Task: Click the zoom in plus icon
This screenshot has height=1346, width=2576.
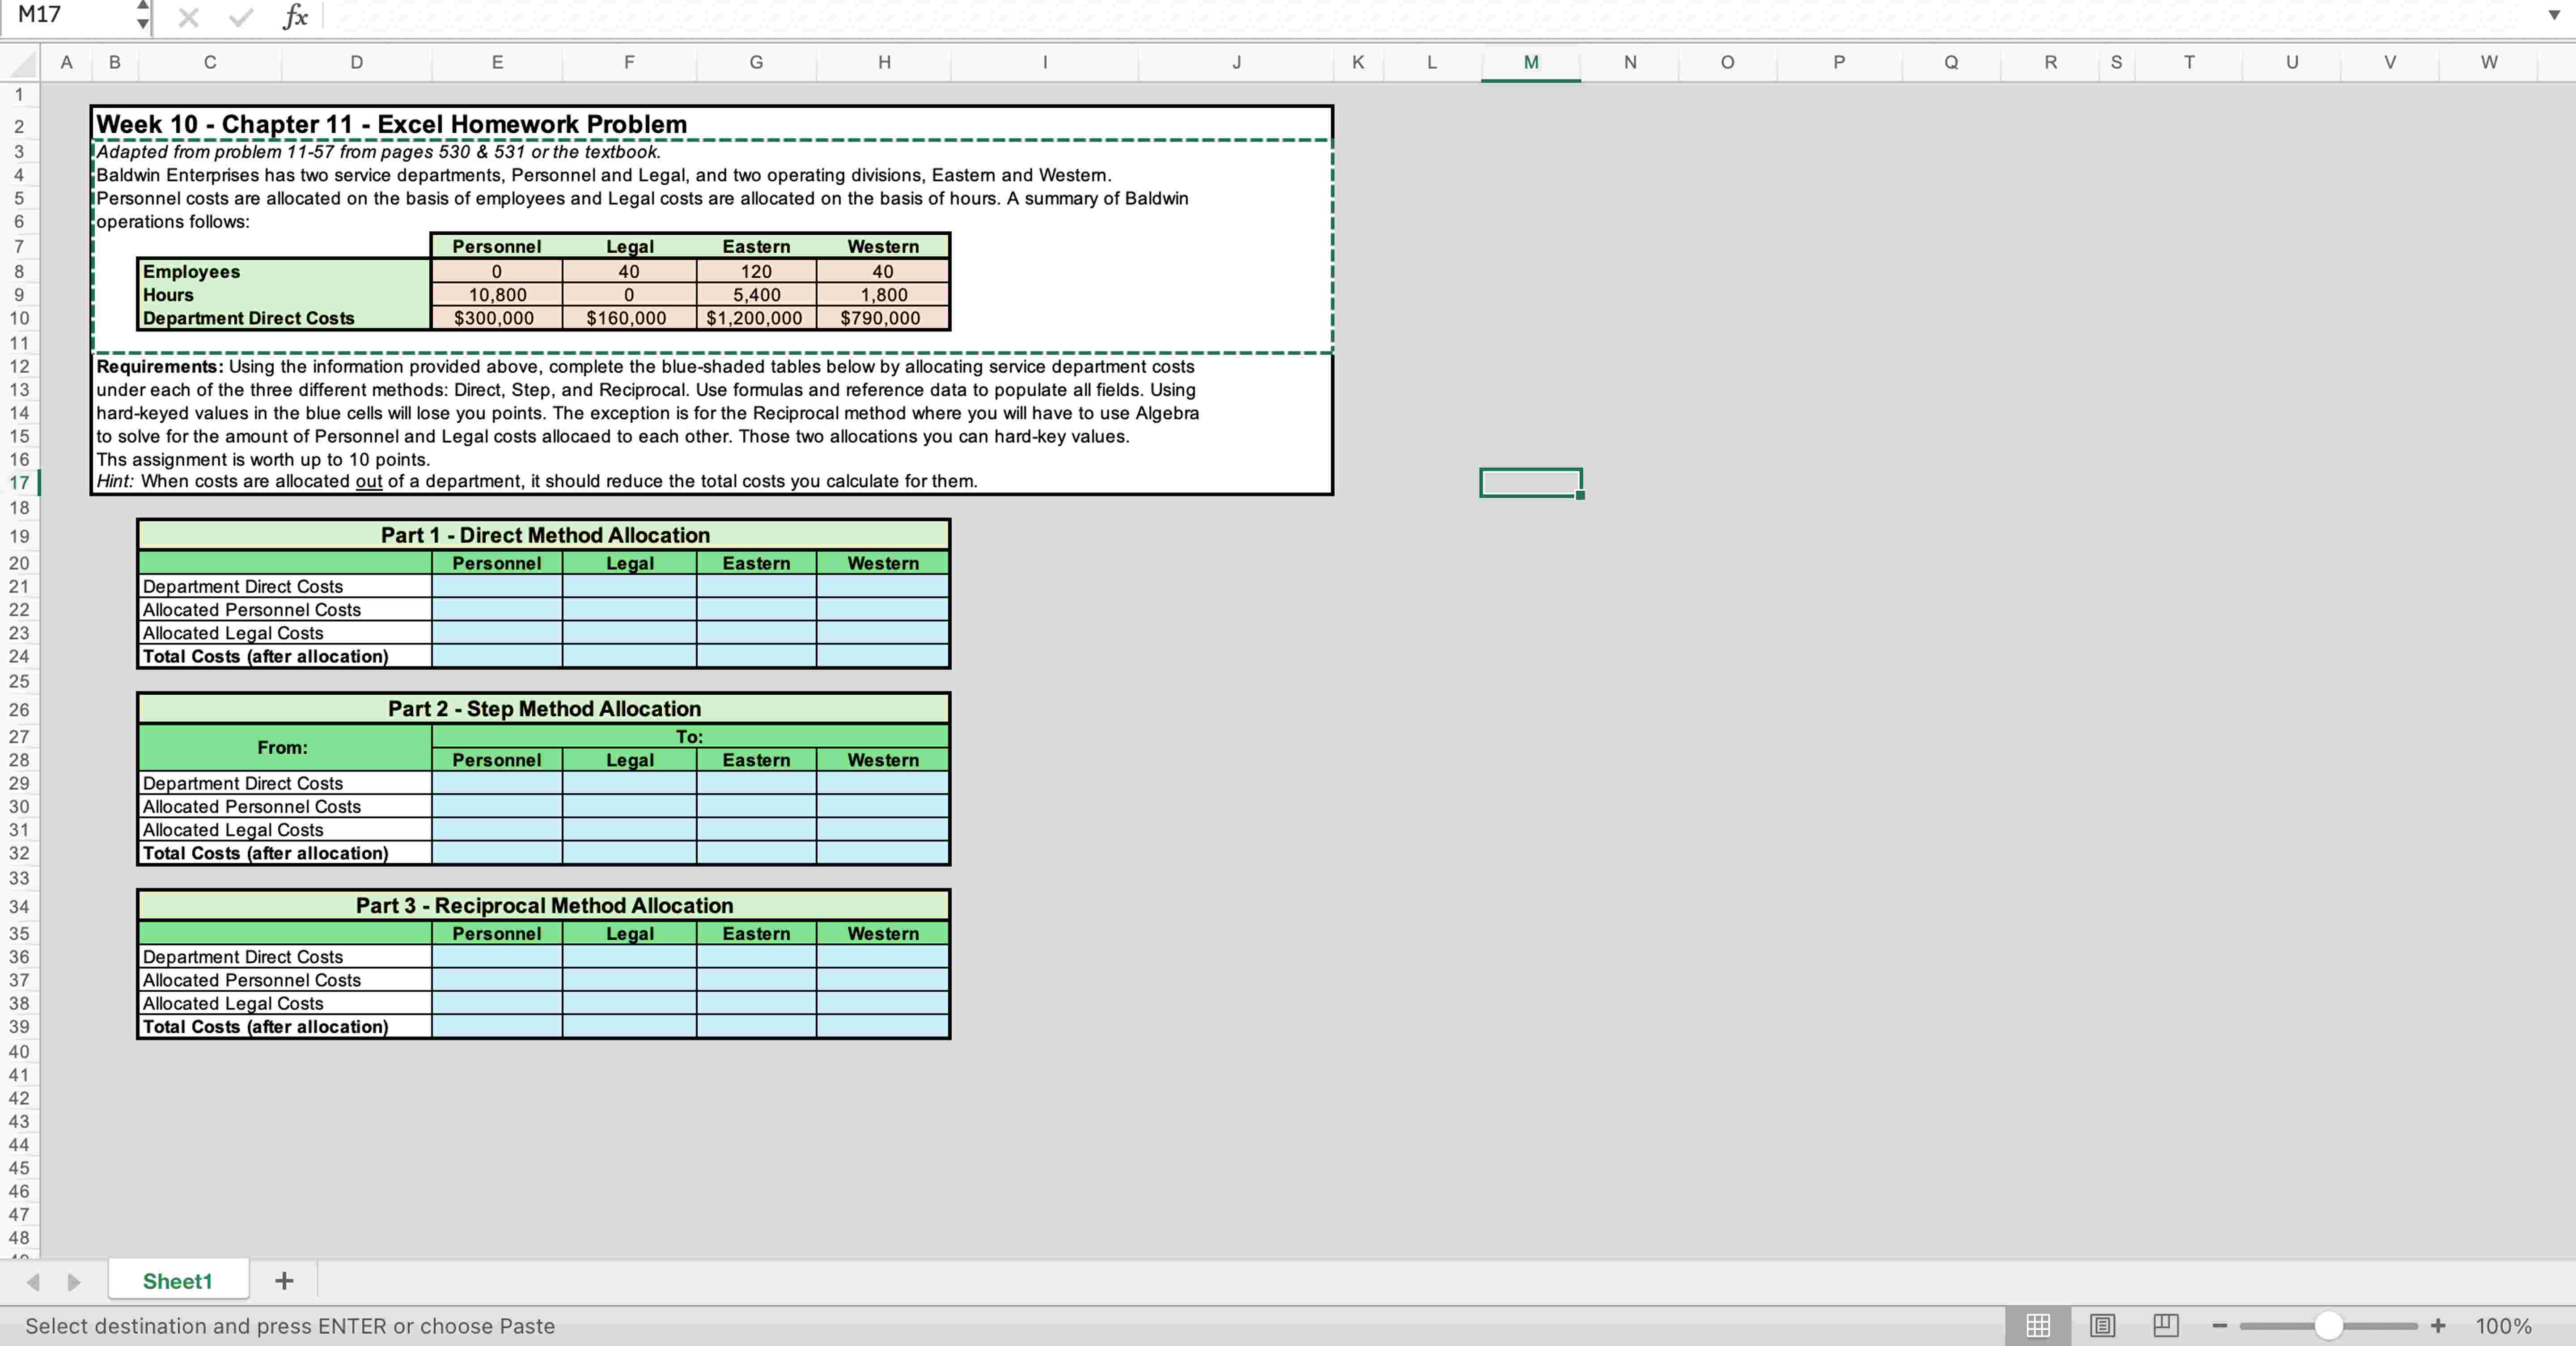Action: pos(2438,1326)
